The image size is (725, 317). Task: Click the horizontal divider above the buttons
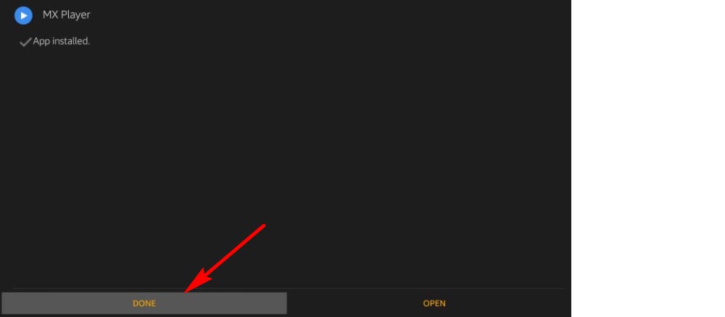tap(289, 288)
